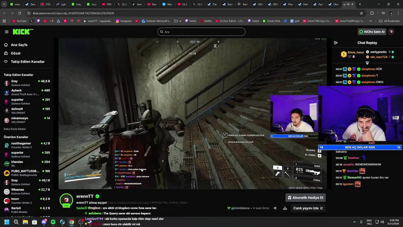Image resolution: width=403 pixels, height=227 pixels.
Task: Click username igucker in chat
Action: point(348,184)
